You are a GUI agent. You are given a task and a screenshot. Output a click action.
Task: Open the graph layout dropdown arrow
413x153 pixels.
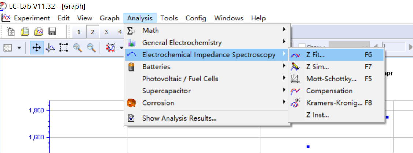(x=19, y=48)
